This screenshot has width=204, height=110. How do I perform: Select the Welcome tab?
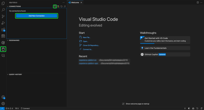coord(75,2)
